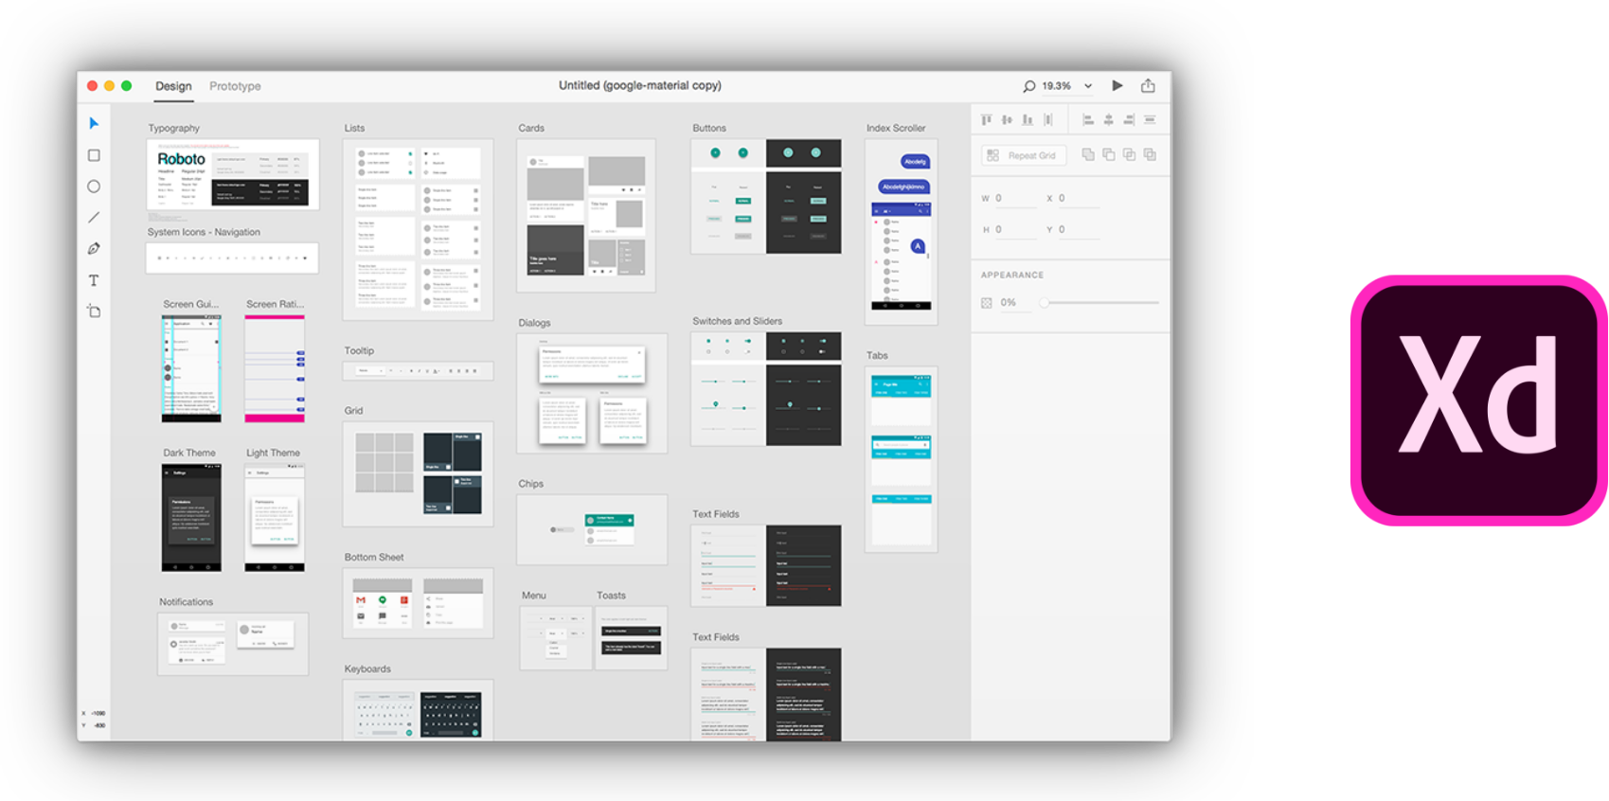This screenshot has width=1609, height=801.
Task: Click the Repeat Grid button
Action: [x=1024, y=155]
